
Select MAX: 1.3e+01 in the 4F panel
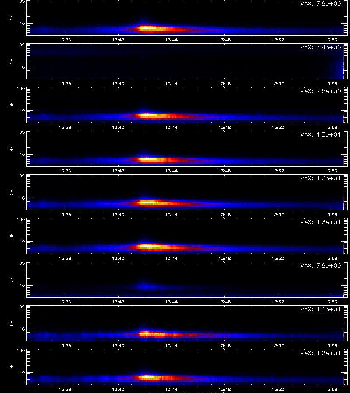tap(320, 134)
